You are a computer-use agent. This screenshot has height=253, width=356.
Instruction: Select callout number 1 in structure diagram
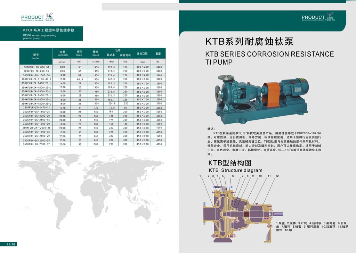pos(201,176)
